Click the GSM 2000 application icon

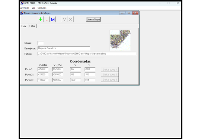[x=22, y=3]
